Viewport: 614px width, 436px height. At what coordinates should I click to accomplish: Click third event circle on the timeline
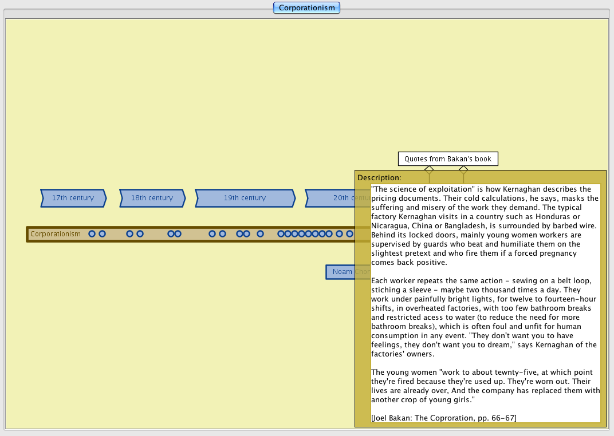[129, 234]
